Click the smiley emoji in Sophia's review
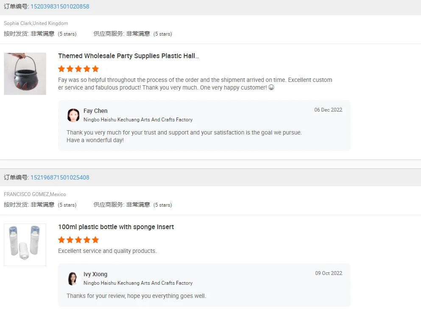This screenshot has height=314, width=421. [271, 87]
